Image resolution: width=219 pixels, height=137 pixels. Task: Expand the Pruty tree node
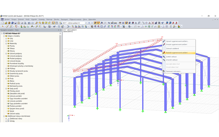click(x=6, y=78)
